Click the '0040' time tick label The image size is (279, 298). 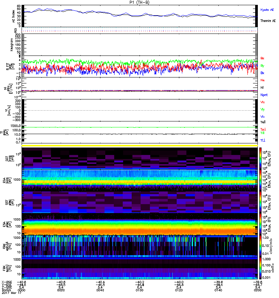pos(100,290)
